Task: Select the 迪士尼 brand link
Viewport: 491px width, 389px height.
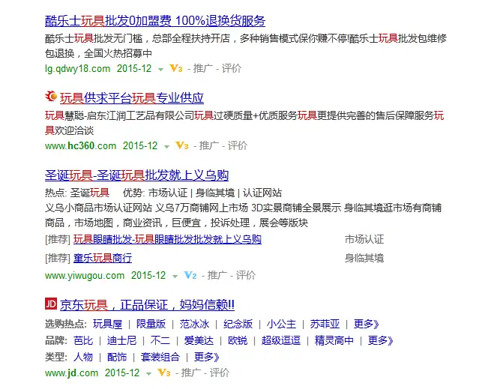Action: pyautogui.click(x=121, y=340)
